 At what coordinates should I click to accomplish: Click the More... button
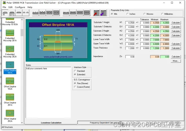tap(176, 61)
